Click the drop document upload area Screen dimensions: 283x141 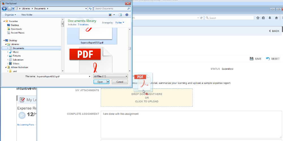point(147,98)
